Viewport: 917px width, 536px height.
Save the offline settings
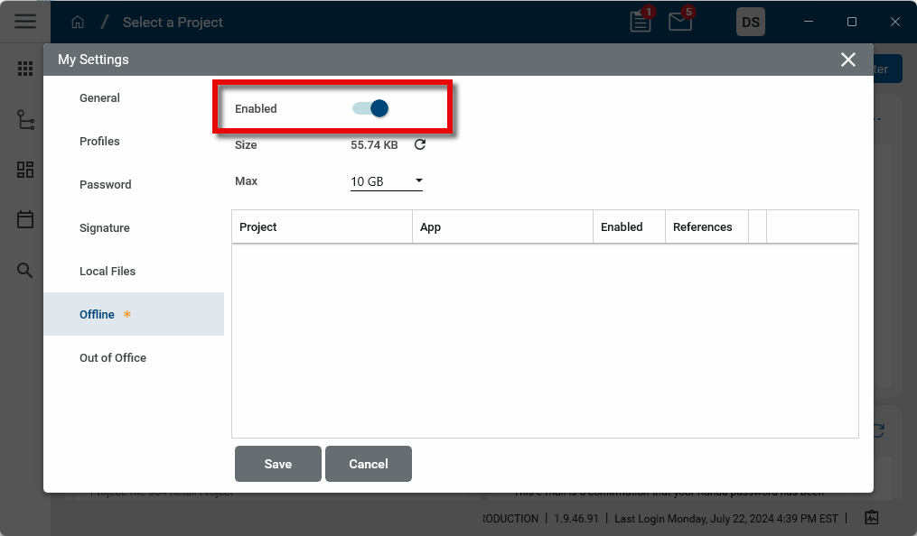[x=277, y=464]
